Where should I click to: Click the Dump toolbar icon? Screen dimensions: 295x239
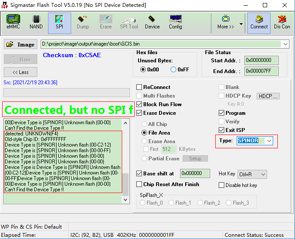pyautogui.click(x=83, y=22)
